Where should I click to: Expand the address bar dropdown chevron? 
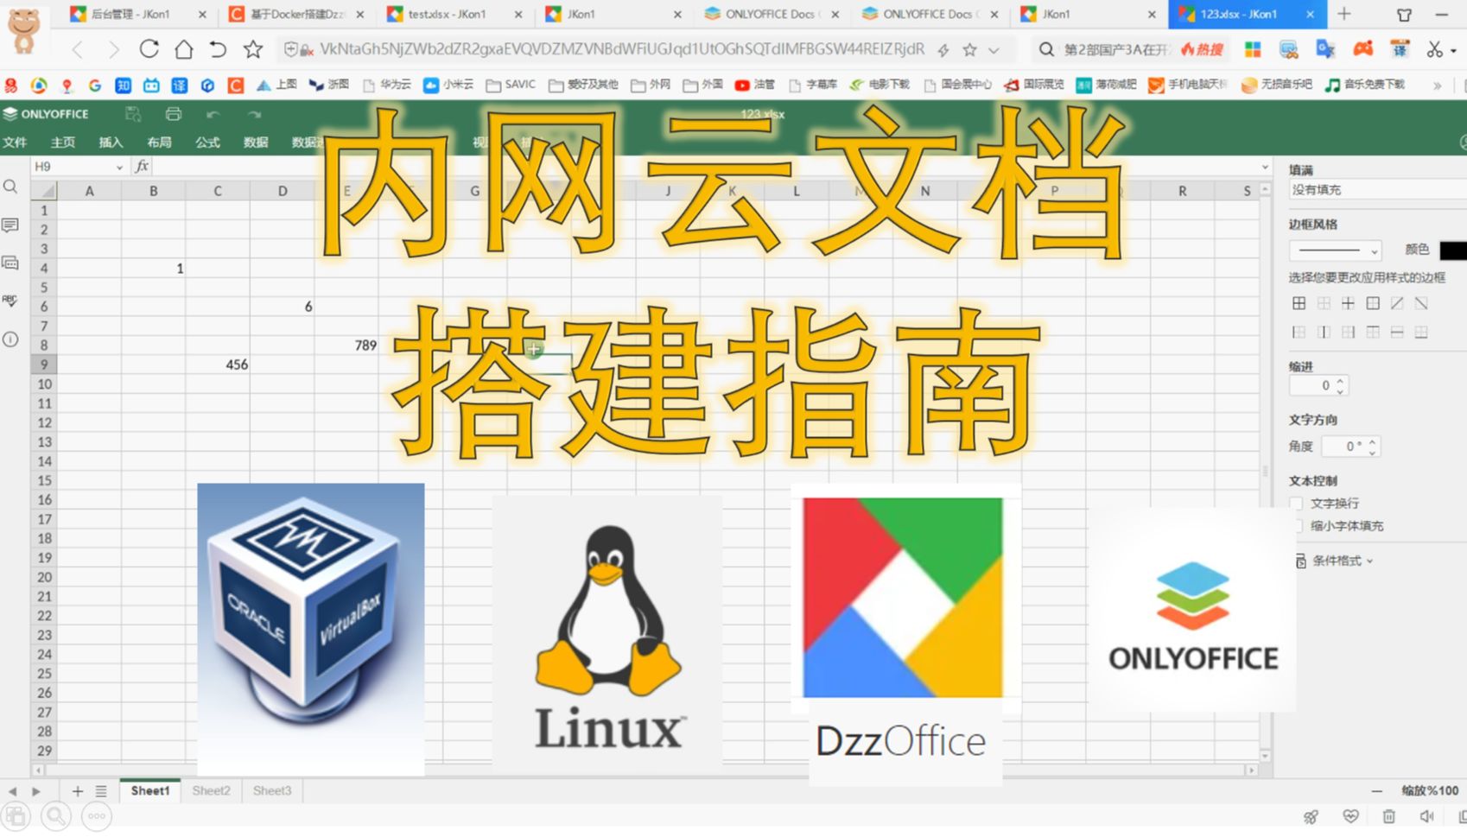point(994,50)
